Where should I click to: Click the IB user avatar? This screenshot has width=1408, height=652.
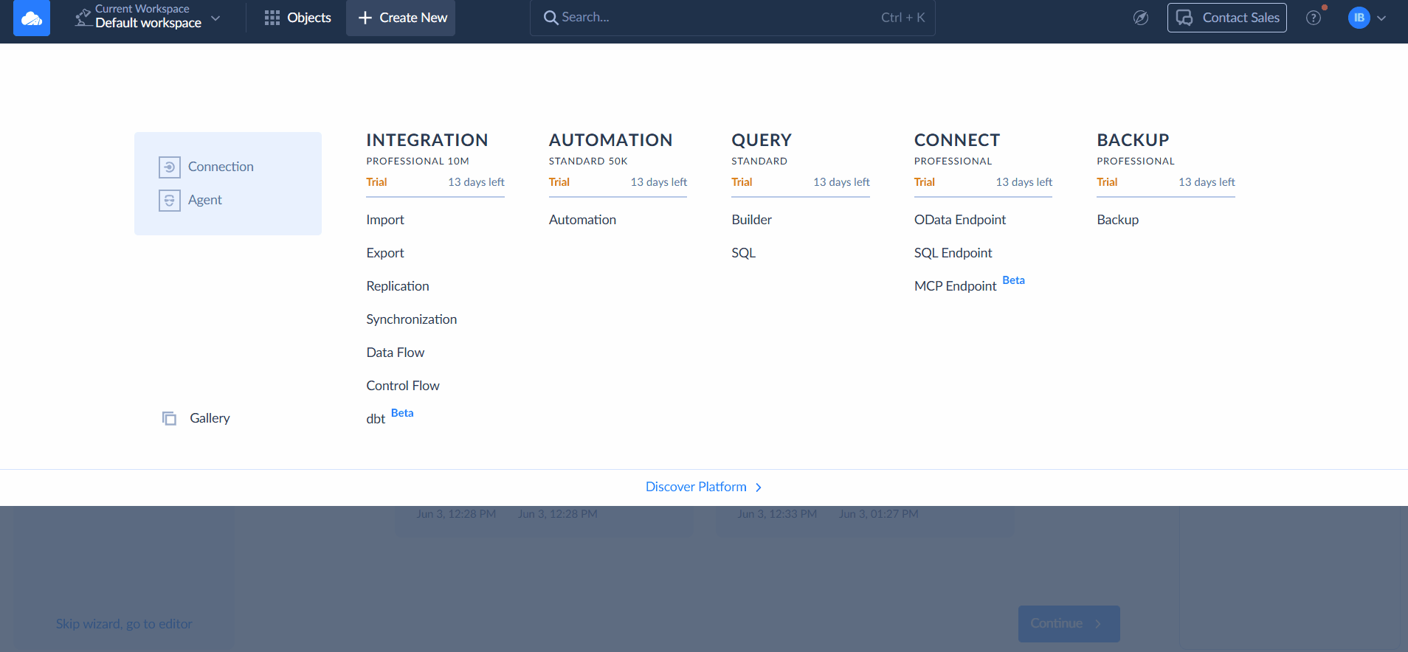click(1359, 18)
